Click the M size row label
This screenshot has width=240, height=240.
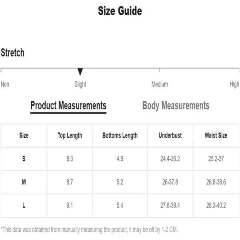(x=24, y=182)
